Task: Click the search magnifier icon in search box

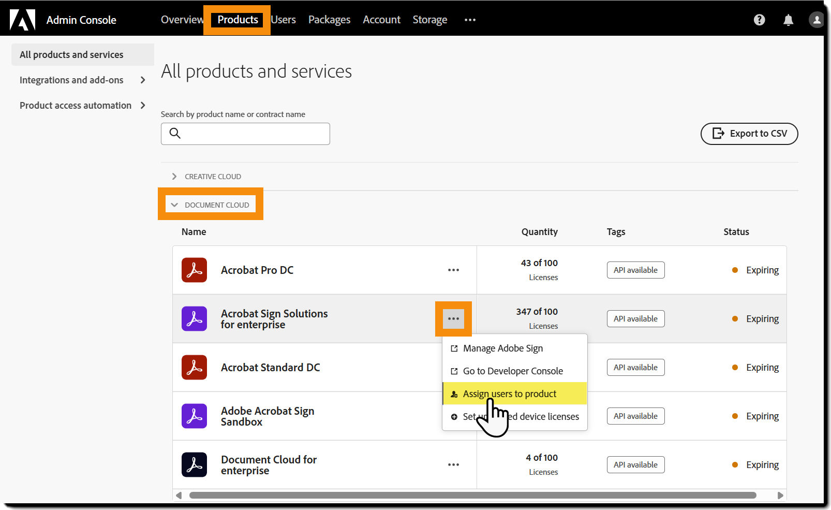Action: click(174, 134)
